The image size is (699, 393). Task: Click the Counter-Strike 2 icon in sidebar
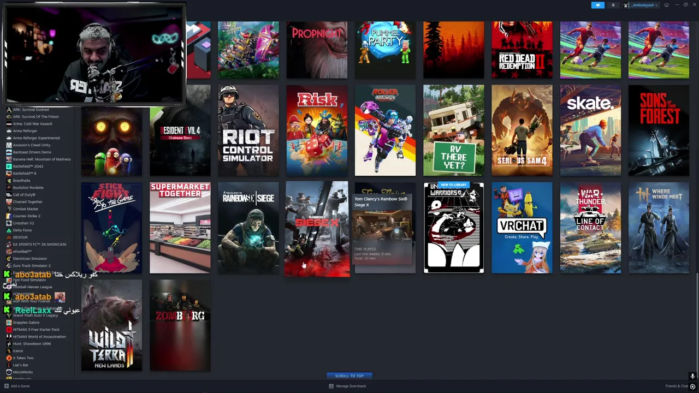[x=9, y=216]
